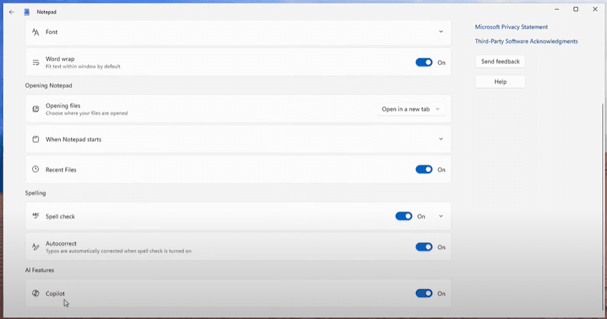Click the Autocorrect icon
The width and height of the screenshot is (607, 319).
(36, 246)
